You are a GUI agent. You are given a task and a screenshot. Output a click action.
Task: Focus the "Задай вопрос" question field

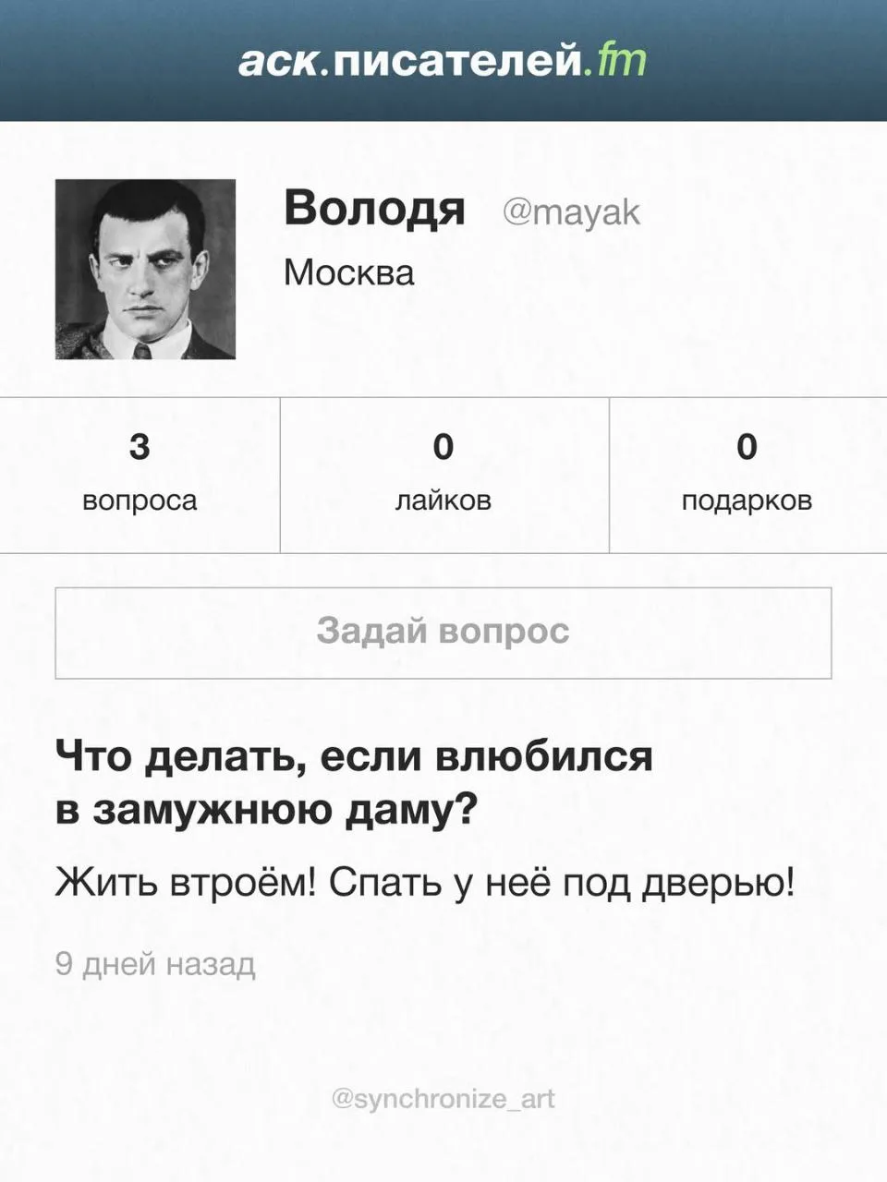[443, 633]
